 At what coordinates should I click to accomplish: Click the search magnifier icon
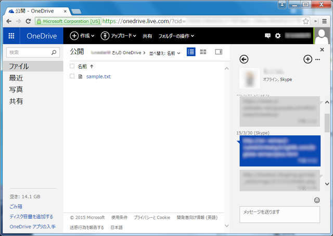point(54,53)
